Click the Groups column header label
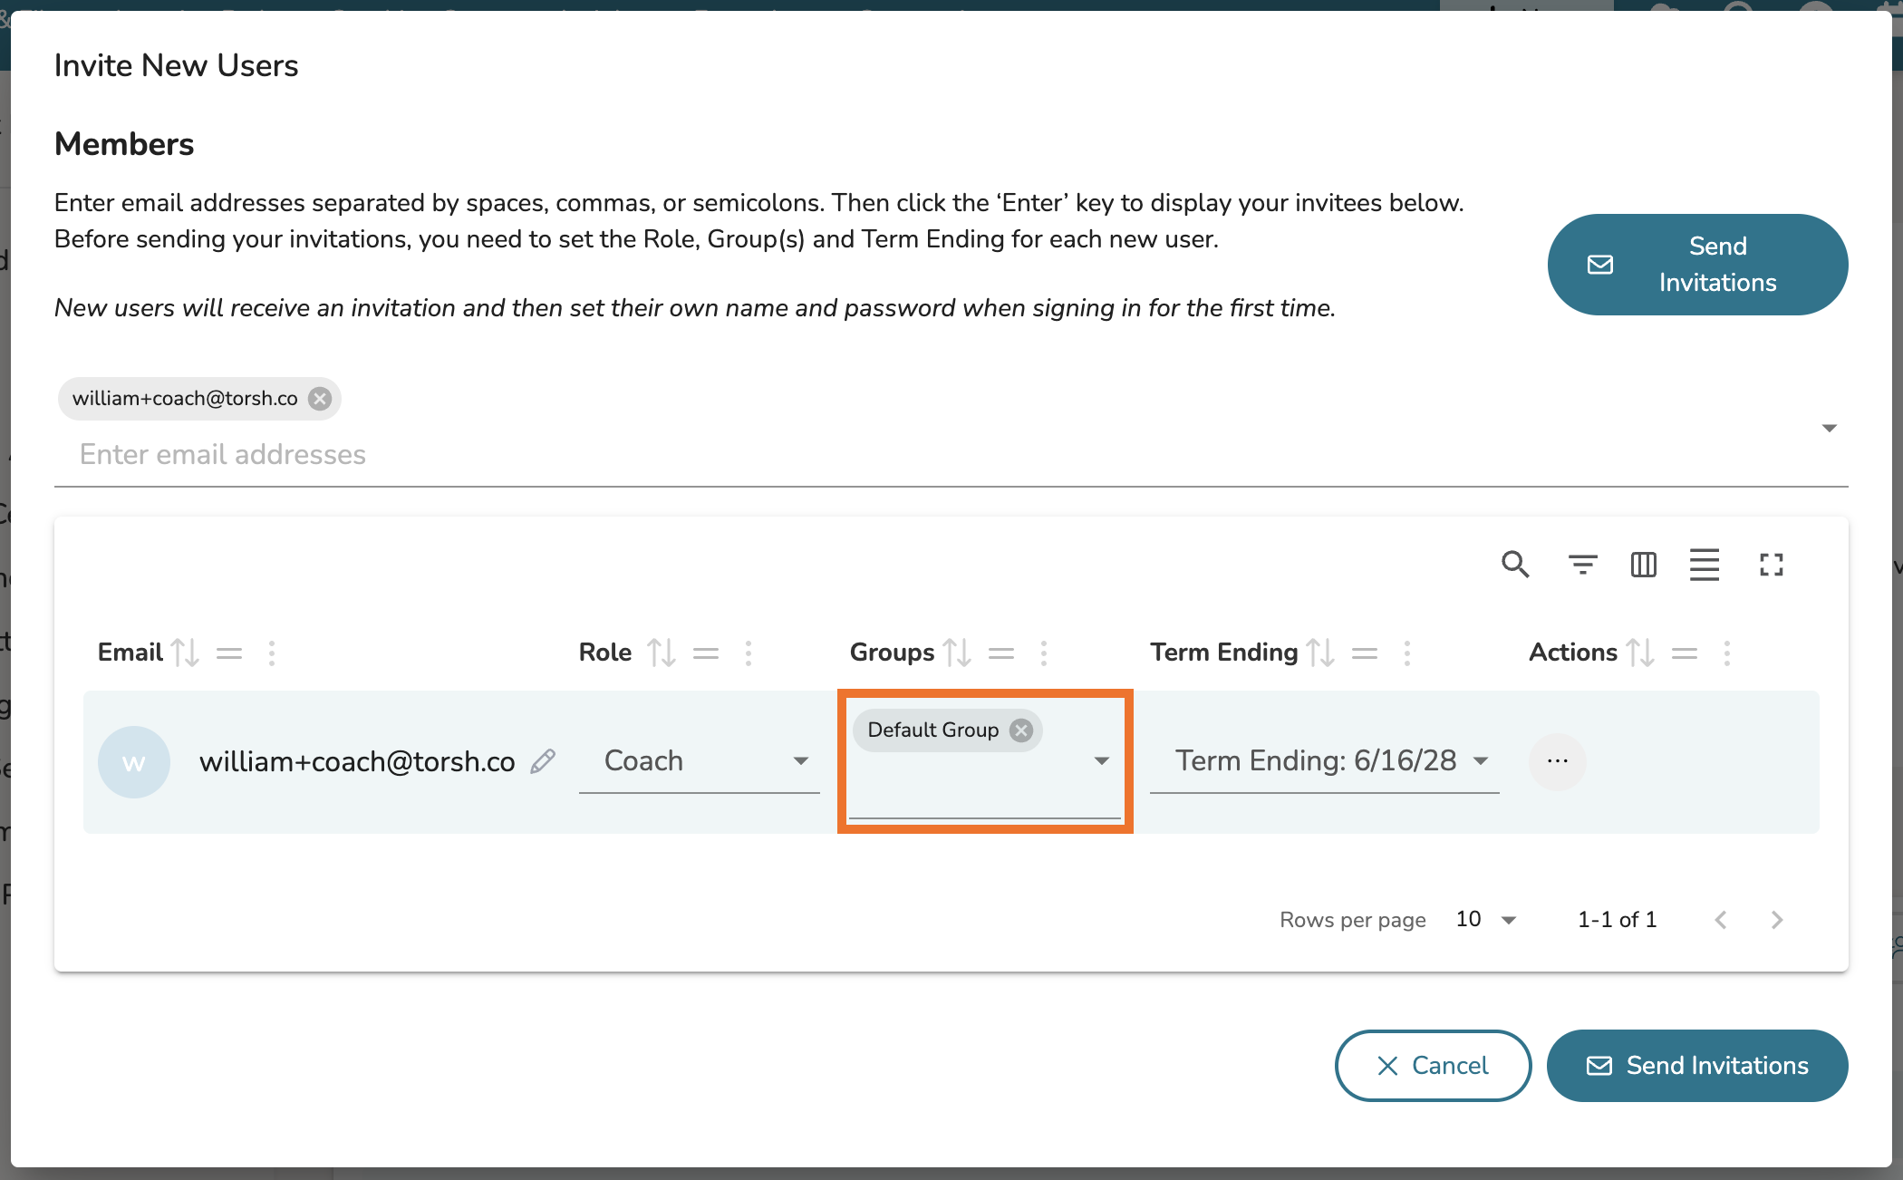Image resolution: width=1903 pixels, height=1180 pixels. point(892,653)
